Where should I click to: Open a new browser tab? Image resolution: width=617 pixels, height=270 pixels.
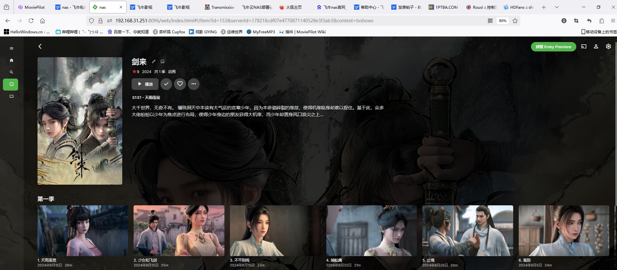tap(544, 7)
